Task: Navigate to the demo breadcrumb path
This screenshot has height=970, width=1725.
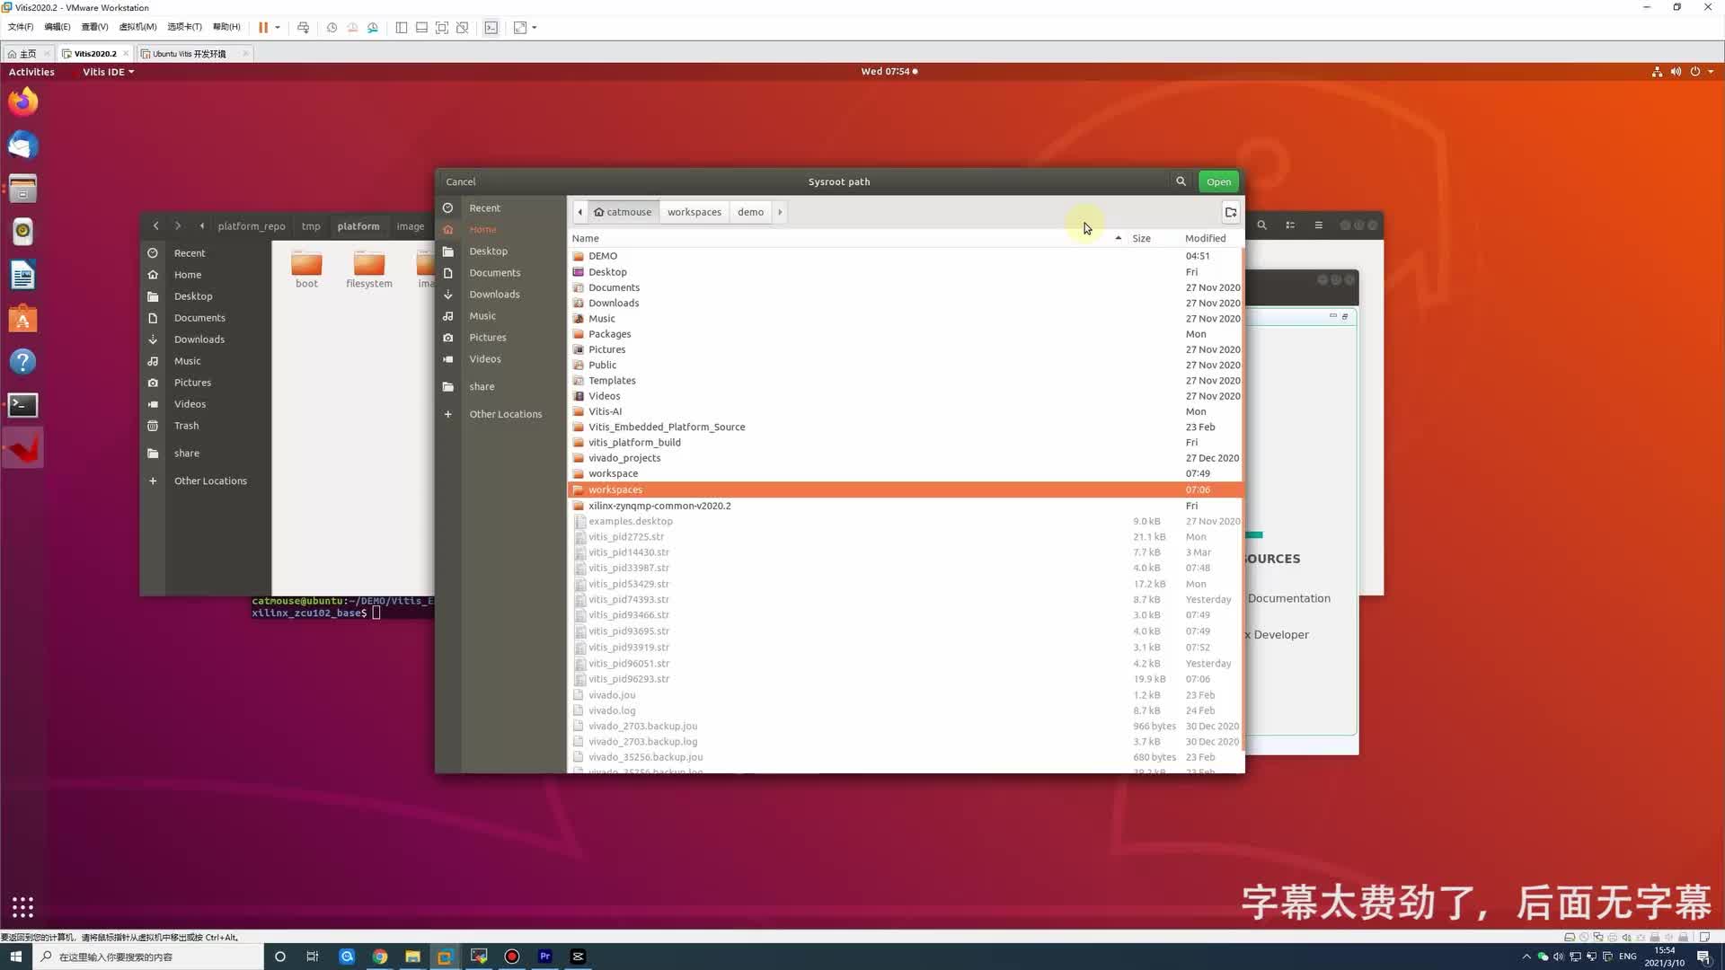Action: 751,211
